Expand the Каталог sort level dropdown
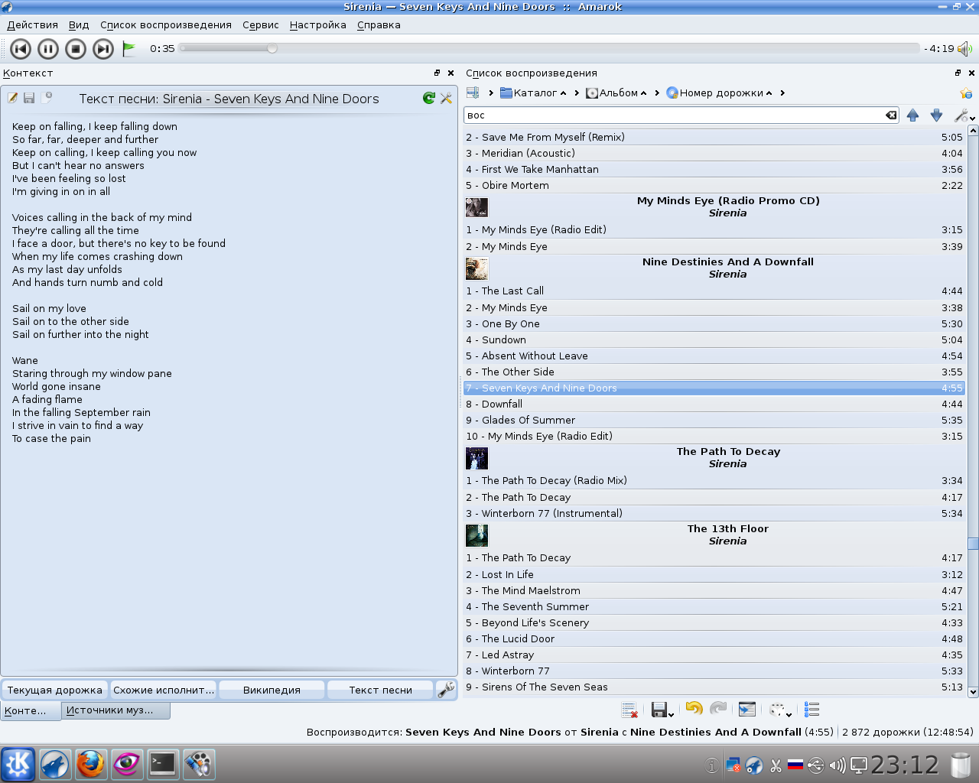 [x=564, y=93]
